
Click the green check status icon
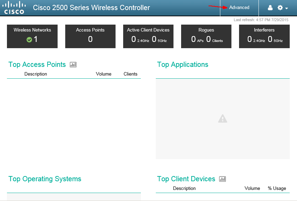click(29, 40)
